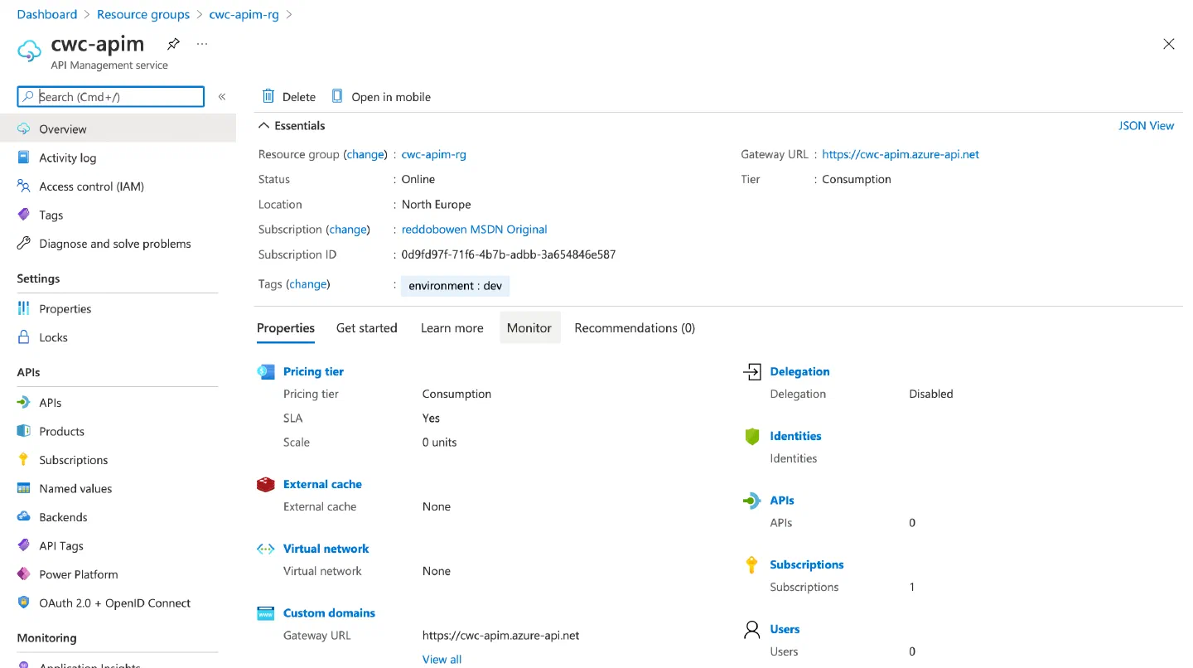Image resolution: width=1193 pixels, height=668 pixels.
Task: Click the Locks padlock icon
Action: tap(24, 337)
